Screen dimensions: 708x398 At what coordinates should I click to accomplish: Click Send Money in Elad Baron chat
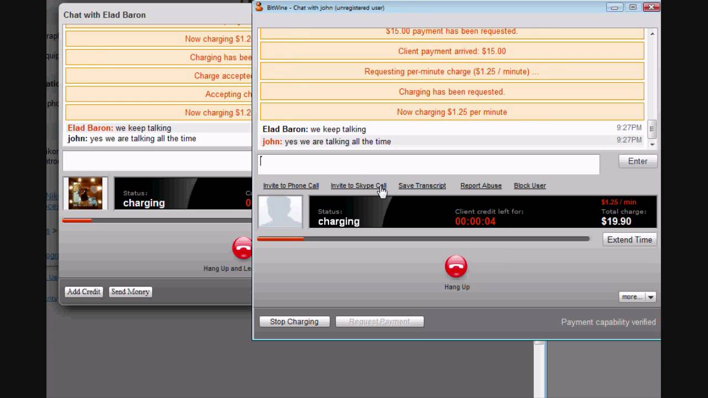[x=131, y=292]
